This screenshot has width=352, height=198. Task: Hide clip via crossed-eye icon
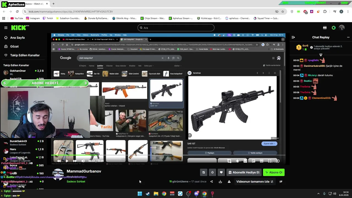(281, 182)
